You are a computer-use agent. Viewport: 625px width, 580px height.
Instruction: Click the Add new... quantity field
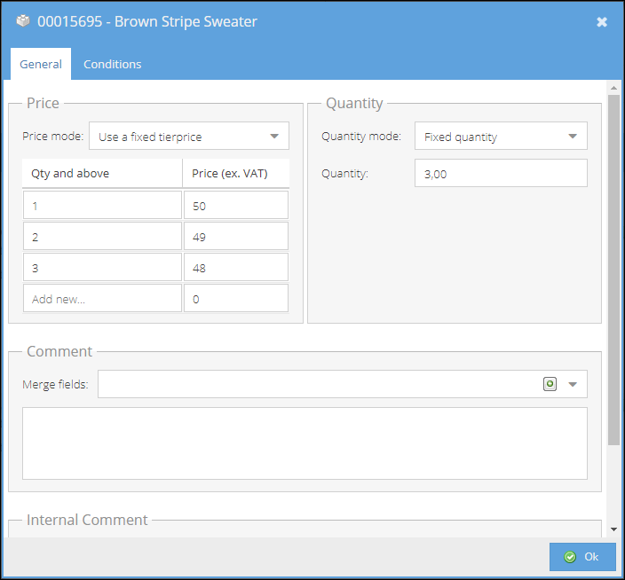[x=102, y=298]
